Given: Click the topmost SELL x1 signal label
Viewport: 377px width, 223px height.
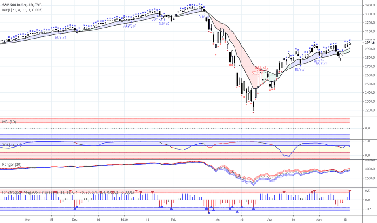Looking at the screenshot, I should 261,67.
